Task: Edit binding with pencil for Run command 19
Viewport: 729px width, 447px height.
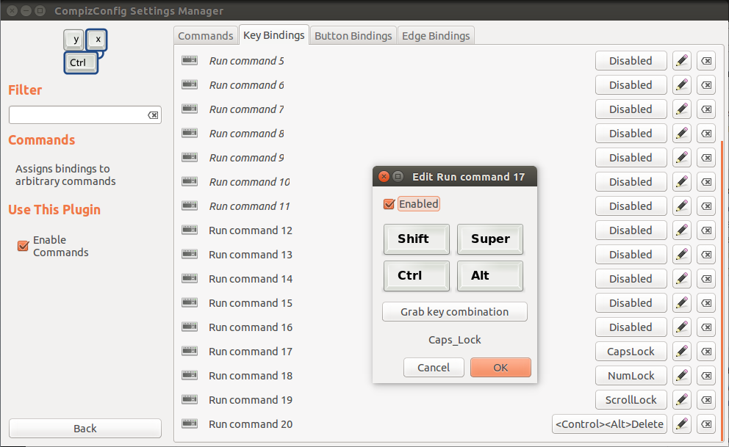Action: (x=682, y=399)
